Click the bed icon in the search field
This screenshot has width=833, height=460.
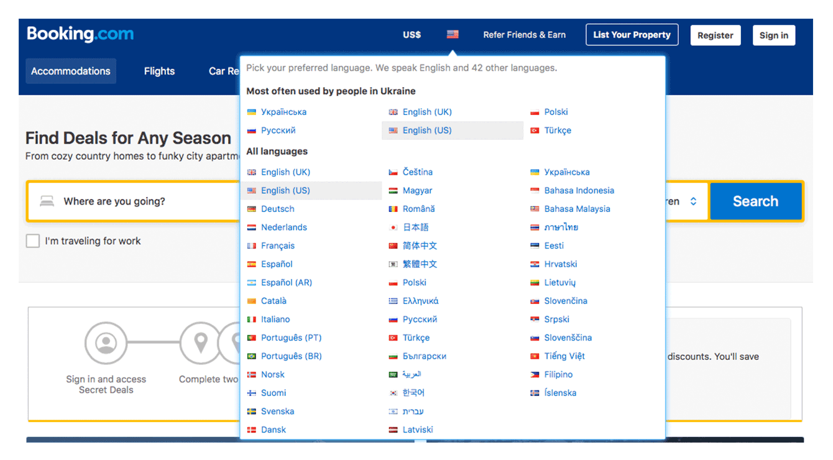tap(47, 201)
